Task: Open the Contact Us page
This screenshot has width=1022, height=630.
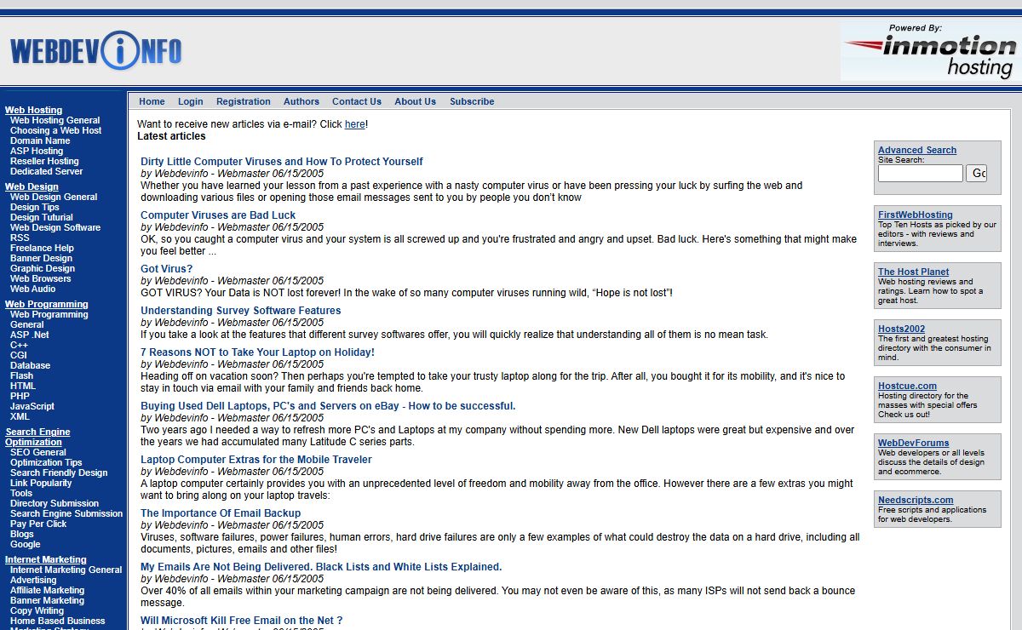Action: (x=357, y=101)
